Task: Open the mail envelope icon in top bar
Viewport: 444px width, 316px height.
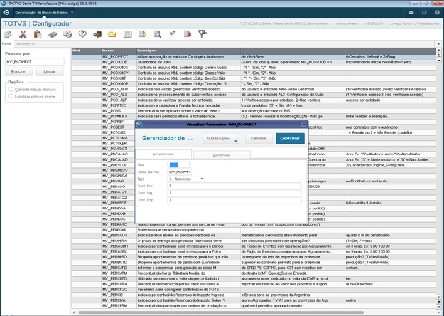Action: tap(411, 13)
